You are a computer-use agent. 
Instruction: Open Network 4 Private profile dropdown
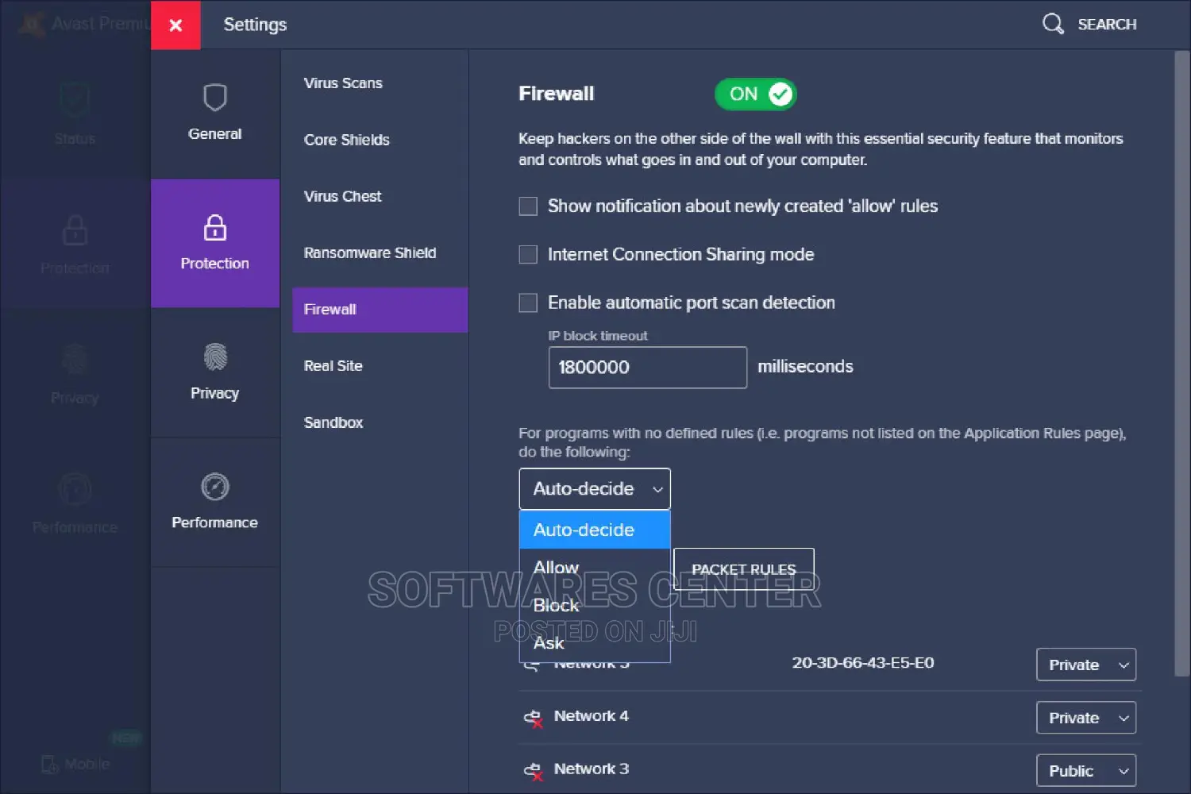1086,718
